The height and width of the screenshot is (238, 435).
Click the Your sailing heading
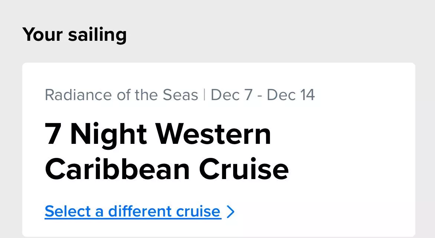coord(75,34)
